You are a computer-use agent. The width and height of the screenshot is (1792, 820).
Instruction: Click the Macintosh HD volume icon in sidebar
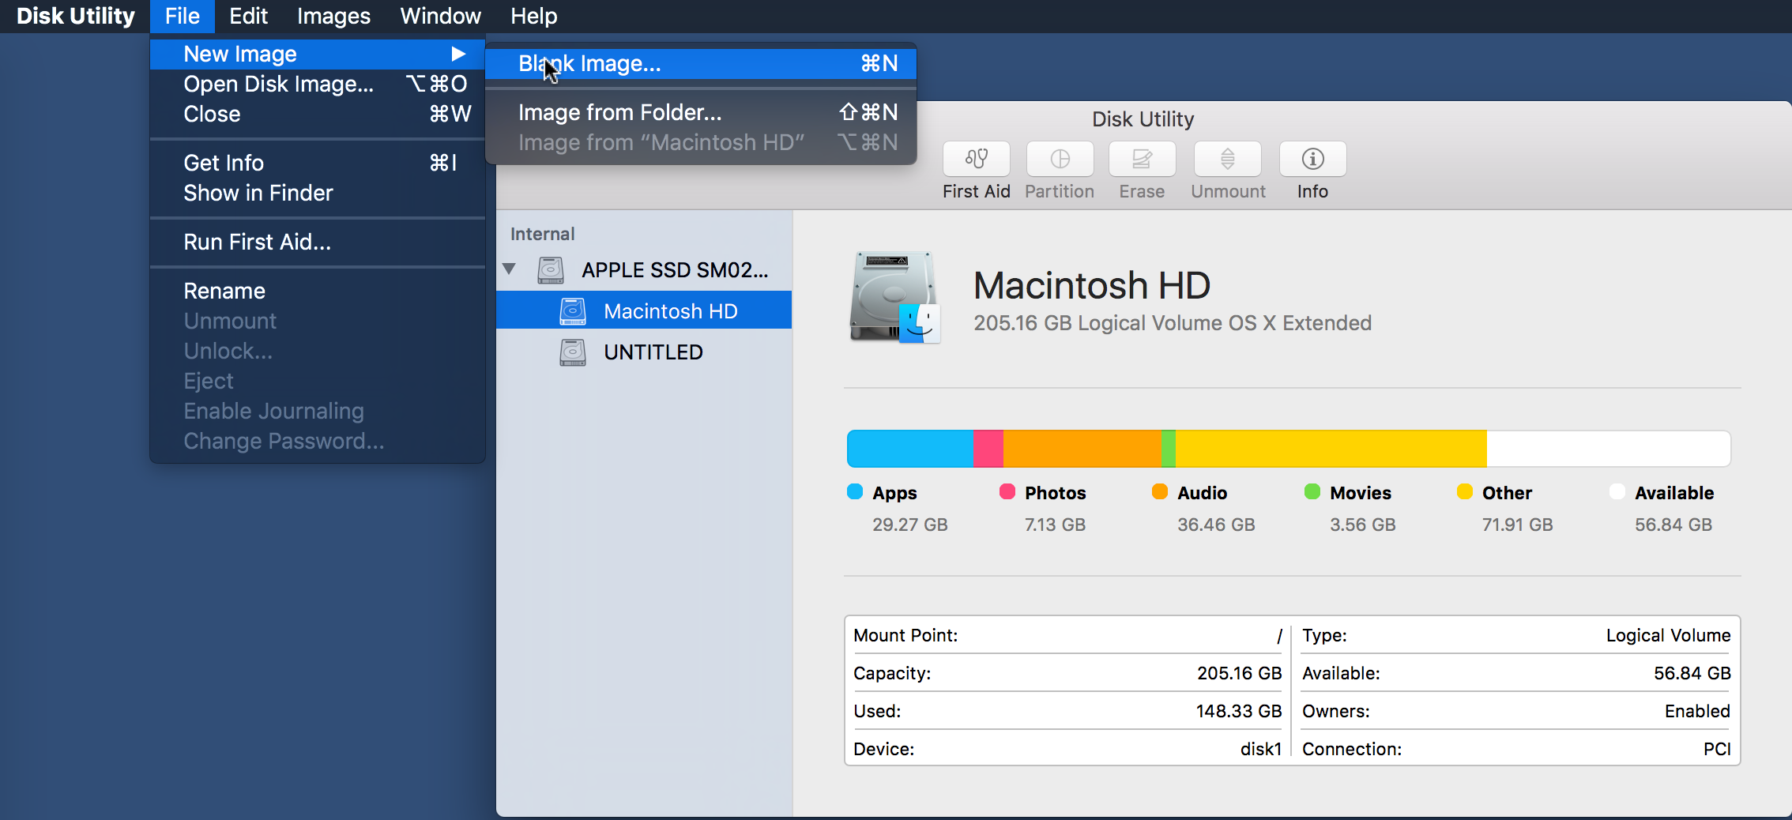coord(573,311)
